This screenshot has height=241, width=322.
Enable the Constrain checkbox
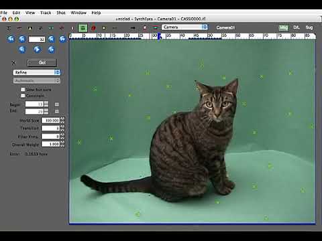23,96
